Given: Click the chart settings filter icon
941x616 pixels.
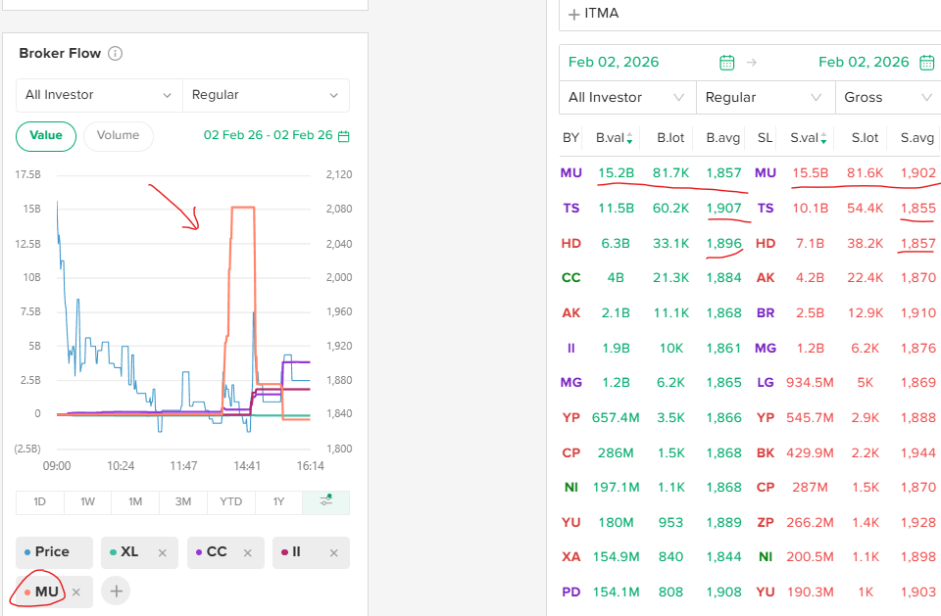Looking at the screenshot, I should click(x=326, y=502).
